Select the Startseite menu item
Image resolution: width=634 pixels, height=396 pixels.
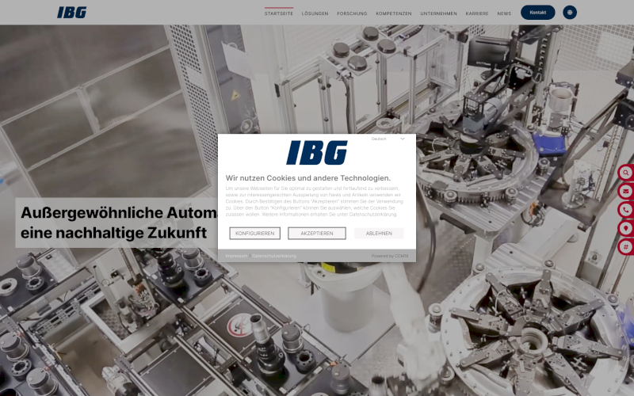[x=278, y=13]
